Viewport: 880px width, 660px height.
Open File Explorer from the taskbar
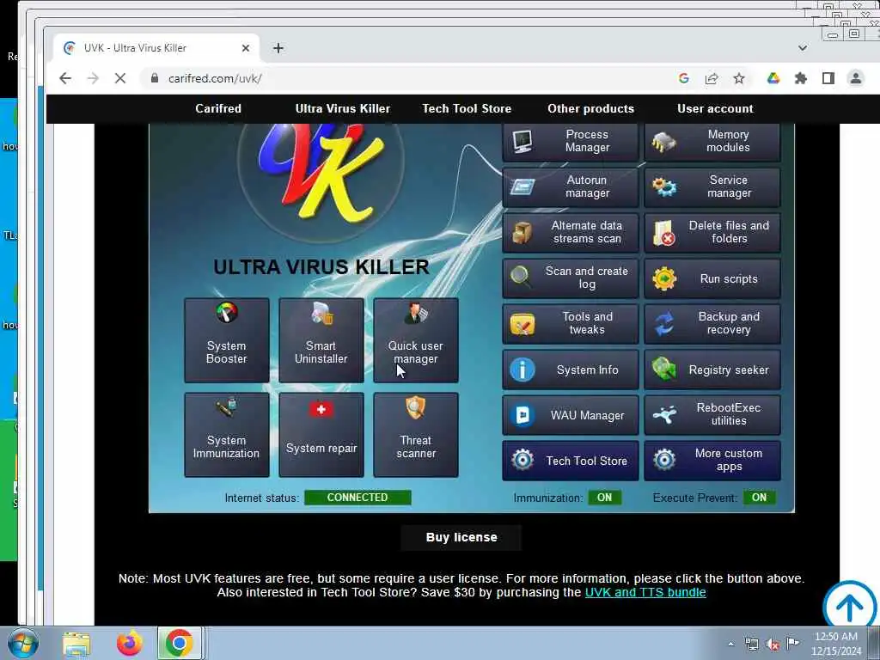click(76, 643)
